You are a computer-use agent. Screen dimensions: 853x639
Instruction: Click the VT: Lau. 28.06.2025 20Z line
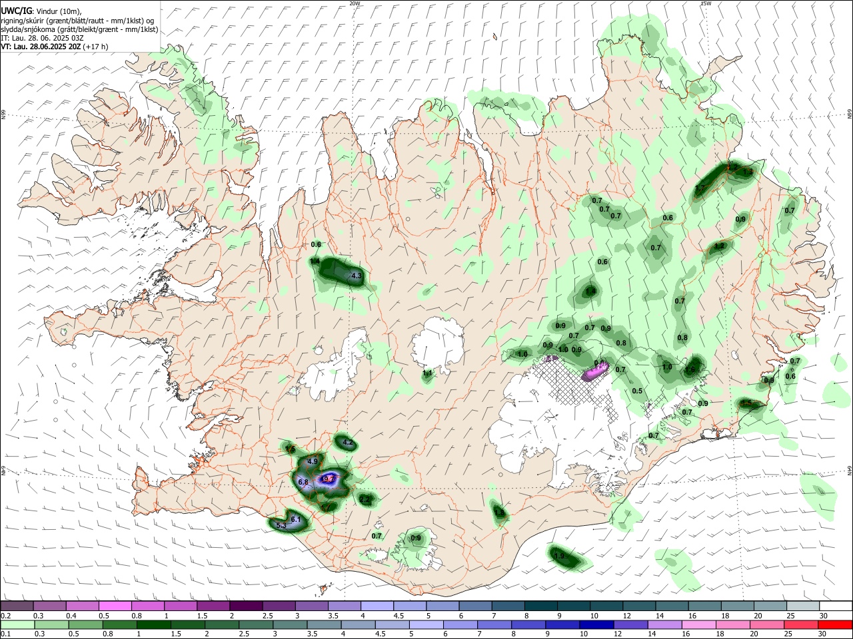pyautogui.click(x=54, y=47)
